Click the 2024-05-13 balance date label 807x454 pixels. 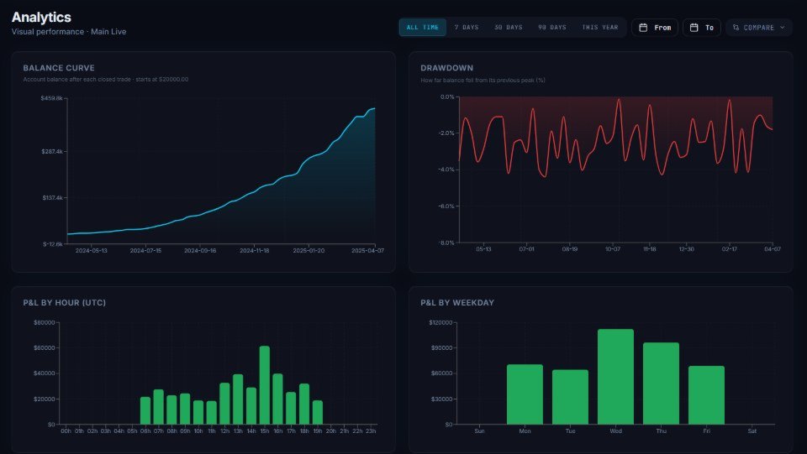(x=91, y=251)
